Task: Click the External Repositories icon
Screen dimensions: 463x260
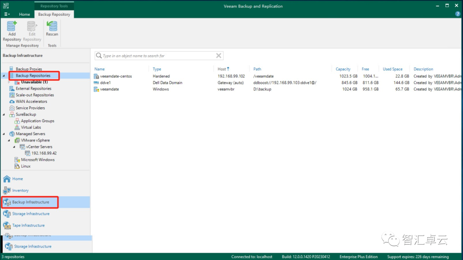Action: [x=12, y=89]
